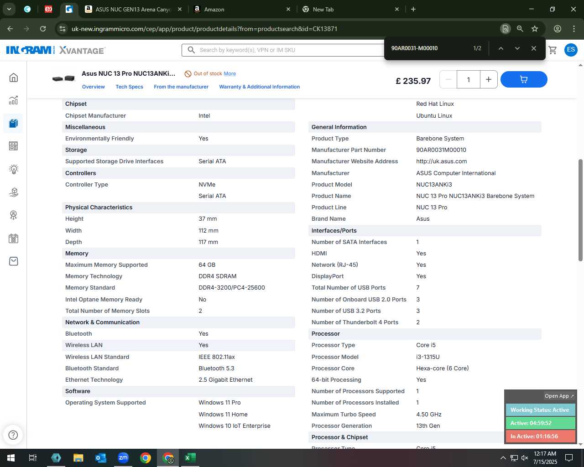The width and height of the screenshot is (584, 467).
Task: Decrease quantity with the minus button
Action: click(x=448, y=79)
